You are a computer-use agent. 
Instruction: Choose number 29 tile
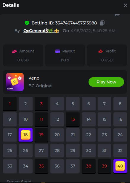pyautogui.click(x=73, y=151)
